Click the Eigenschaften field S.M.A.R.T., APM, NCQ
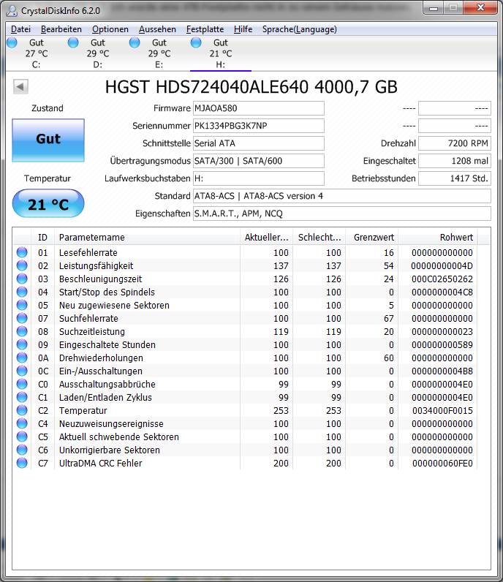503x582 pixels. (x=342, y=213)
